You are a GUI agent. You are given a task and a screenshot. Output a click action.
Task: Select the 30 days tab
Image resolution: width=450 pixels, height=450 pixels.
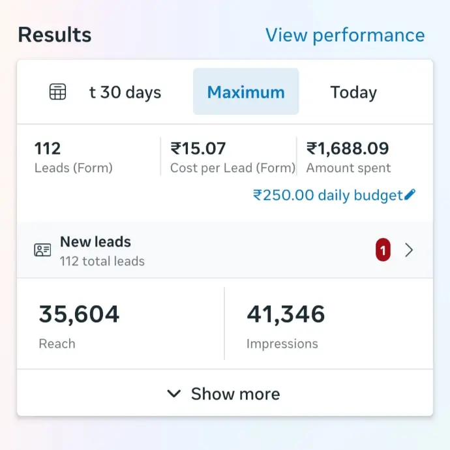(x=125, y=92)
